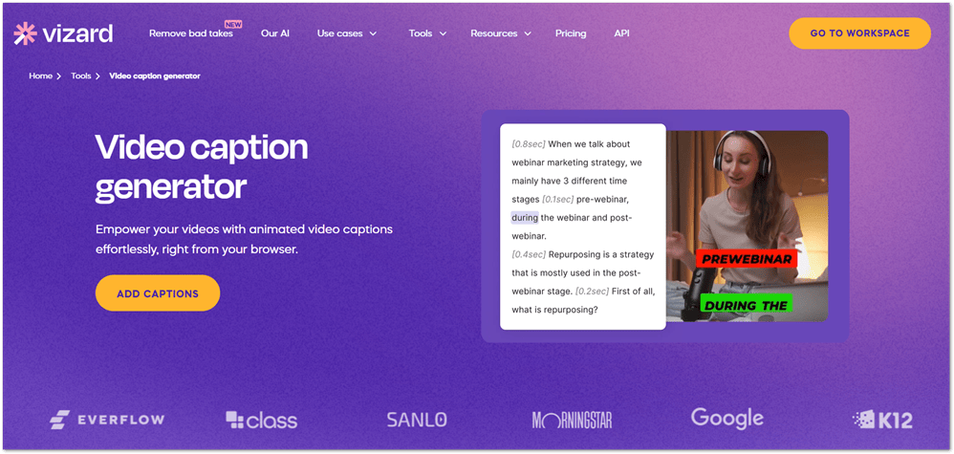Go to the Pricing page
Image resolution: width=954 pixels, height=454 pixels.
571,33
